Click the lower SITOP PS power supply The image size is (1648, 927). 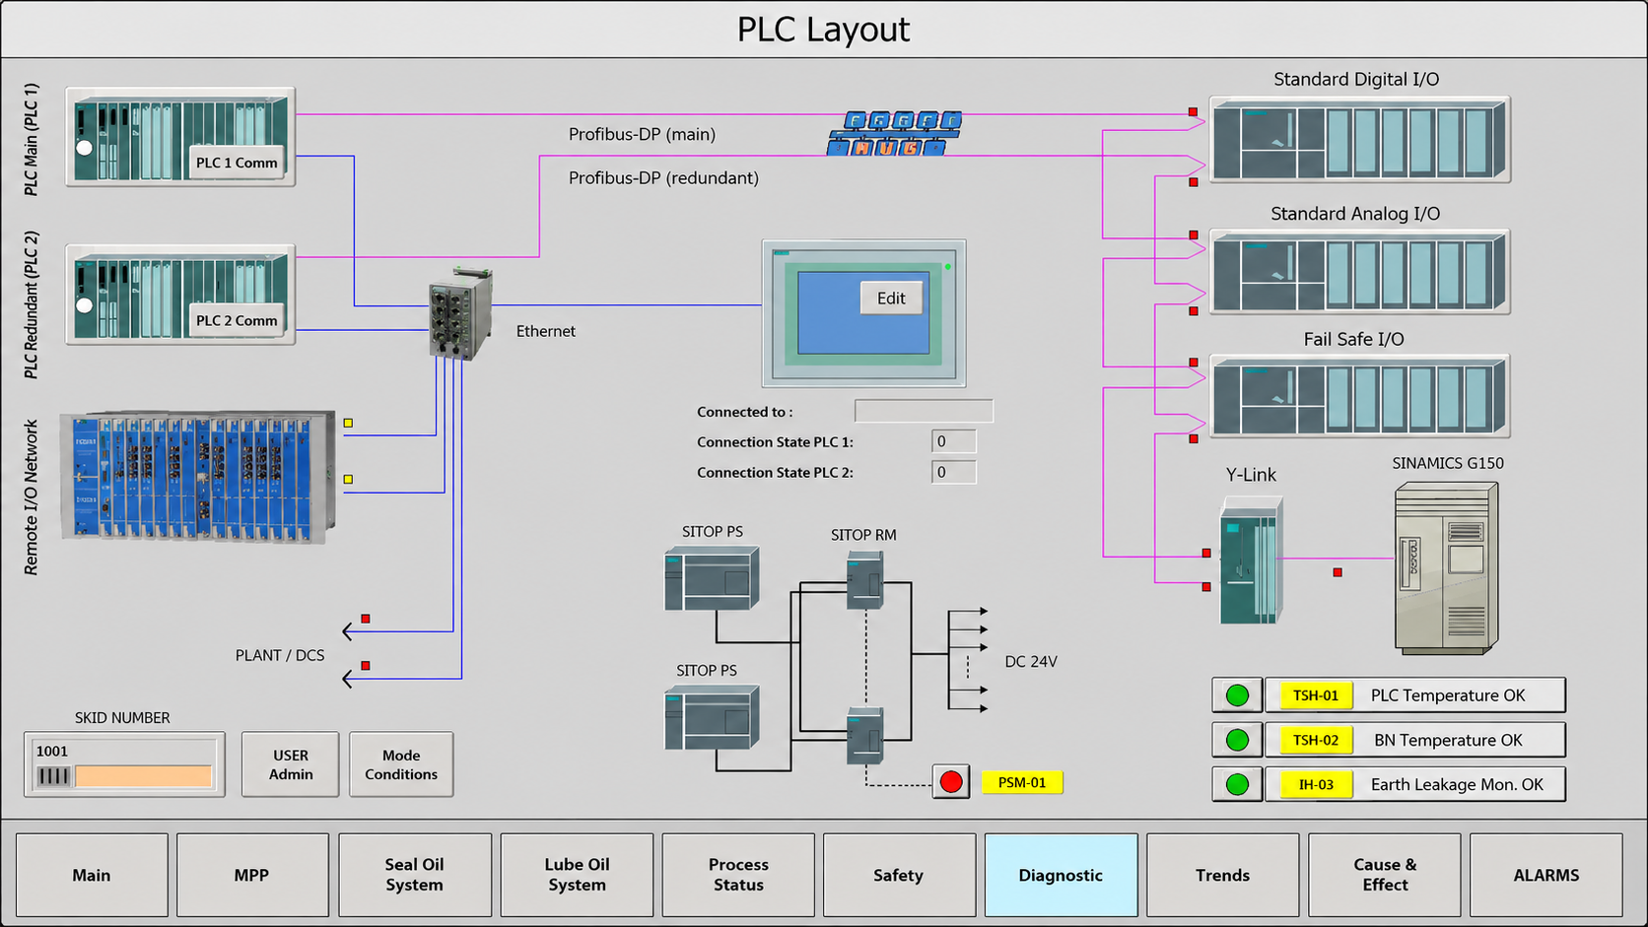coord(712,718)
